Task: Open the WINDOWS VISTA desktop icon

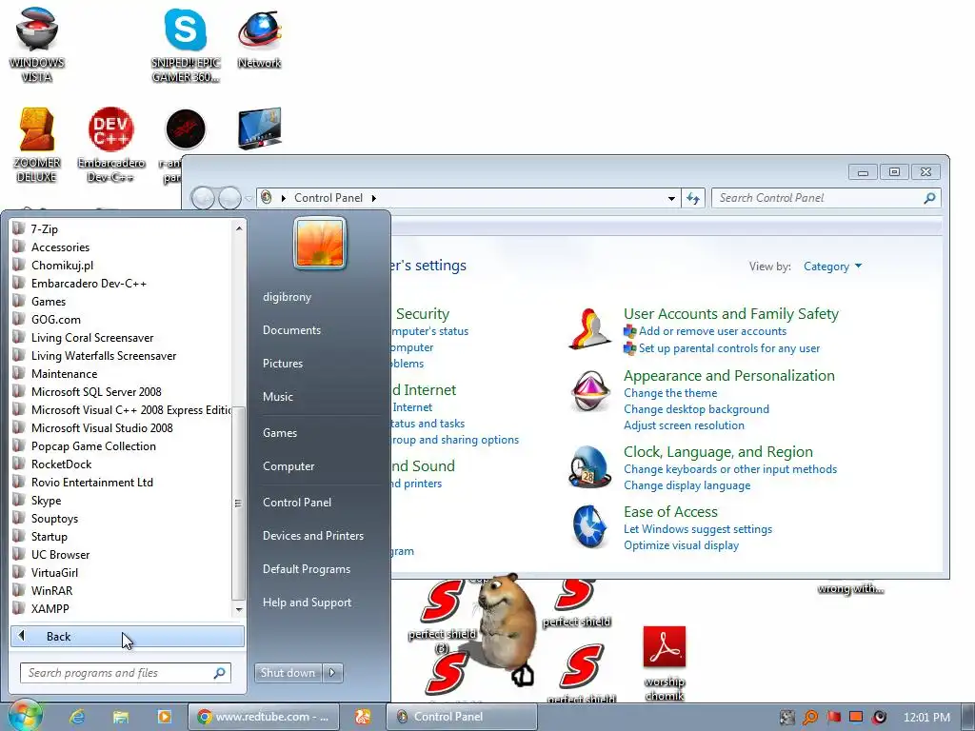Action: (37, 46)
